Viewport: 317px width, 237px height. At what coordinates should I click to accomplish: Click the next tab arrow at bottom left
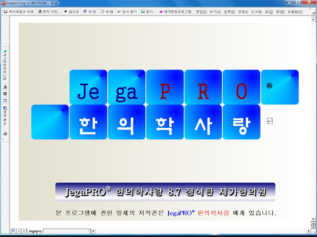[24, 231]
